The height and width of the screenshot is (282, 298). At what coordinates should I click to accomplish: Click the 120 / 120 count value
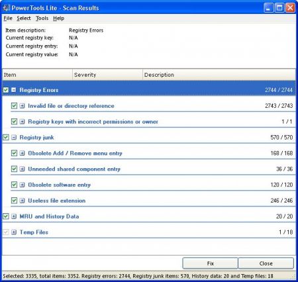pyautogui.click(x=281, y=185)
